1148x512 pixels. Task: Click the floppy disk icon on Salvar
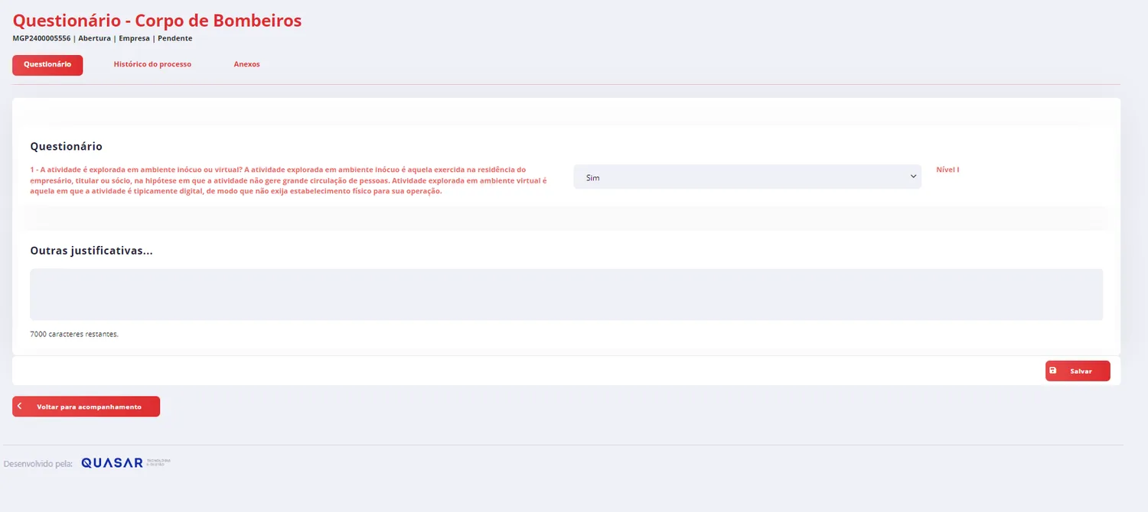click(x=1053, y=371)
